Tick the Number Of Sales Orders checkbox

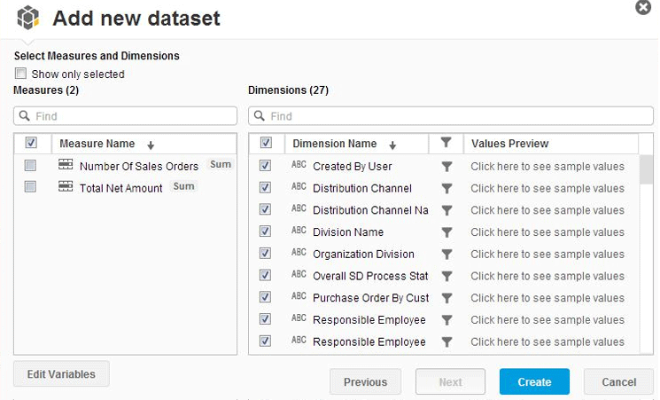pos(31,166)
